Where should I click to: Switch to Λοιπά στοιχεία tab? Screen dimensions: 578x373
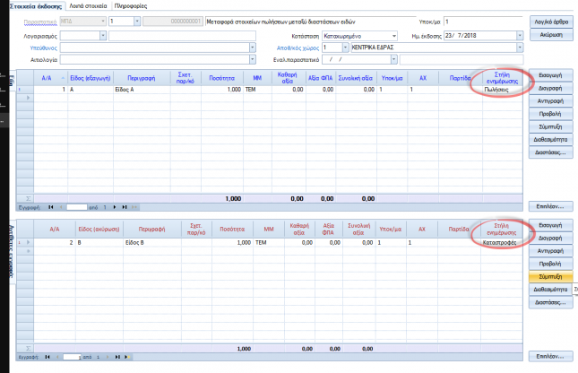click(x=88, y=6)
